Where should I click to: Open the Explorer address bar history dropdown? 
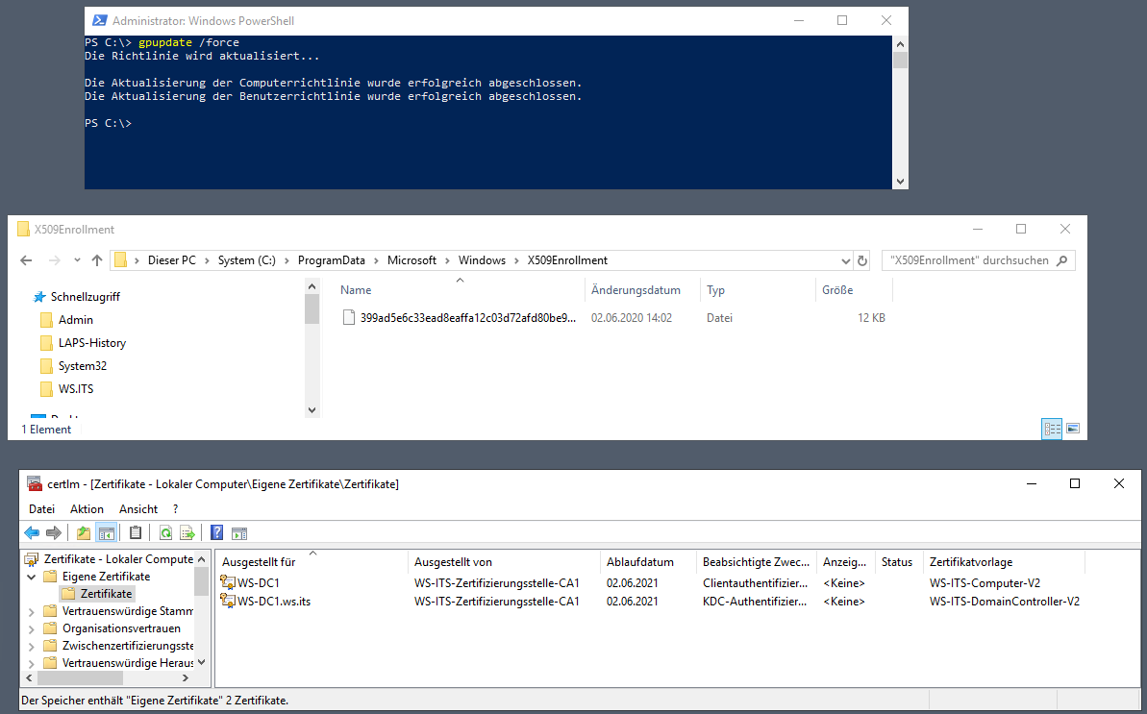pos(846,260)
